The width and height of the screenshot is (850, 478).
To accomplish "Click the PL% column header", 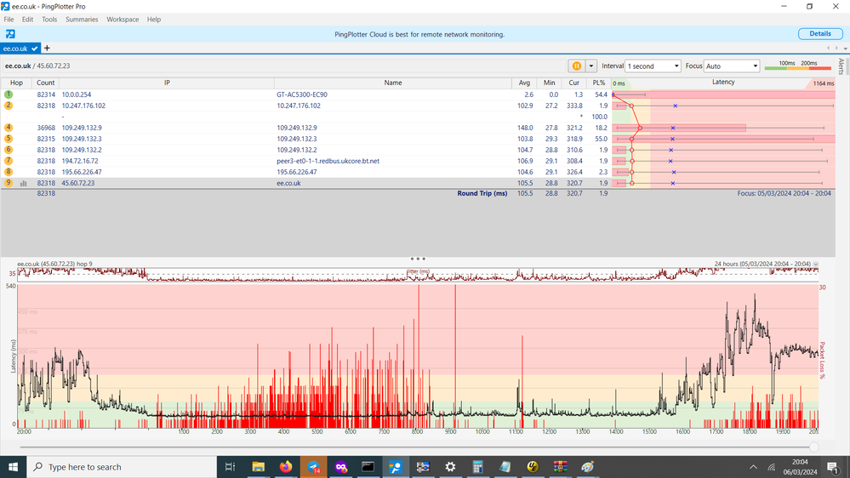I will tap(598, 83).
